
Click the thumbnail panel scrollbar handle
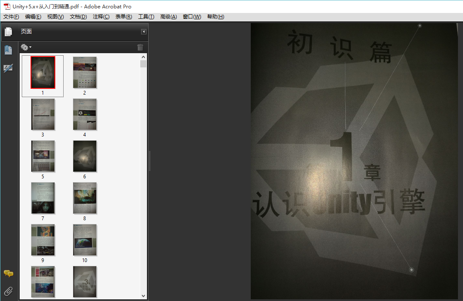[144, 64]
